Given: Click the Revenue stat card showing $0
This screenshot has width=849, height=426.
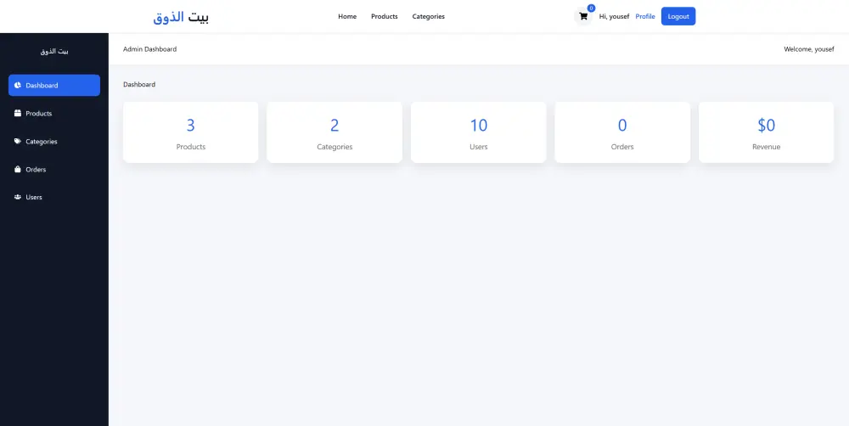Looking at the screenshot, I should tap(766, 132).
